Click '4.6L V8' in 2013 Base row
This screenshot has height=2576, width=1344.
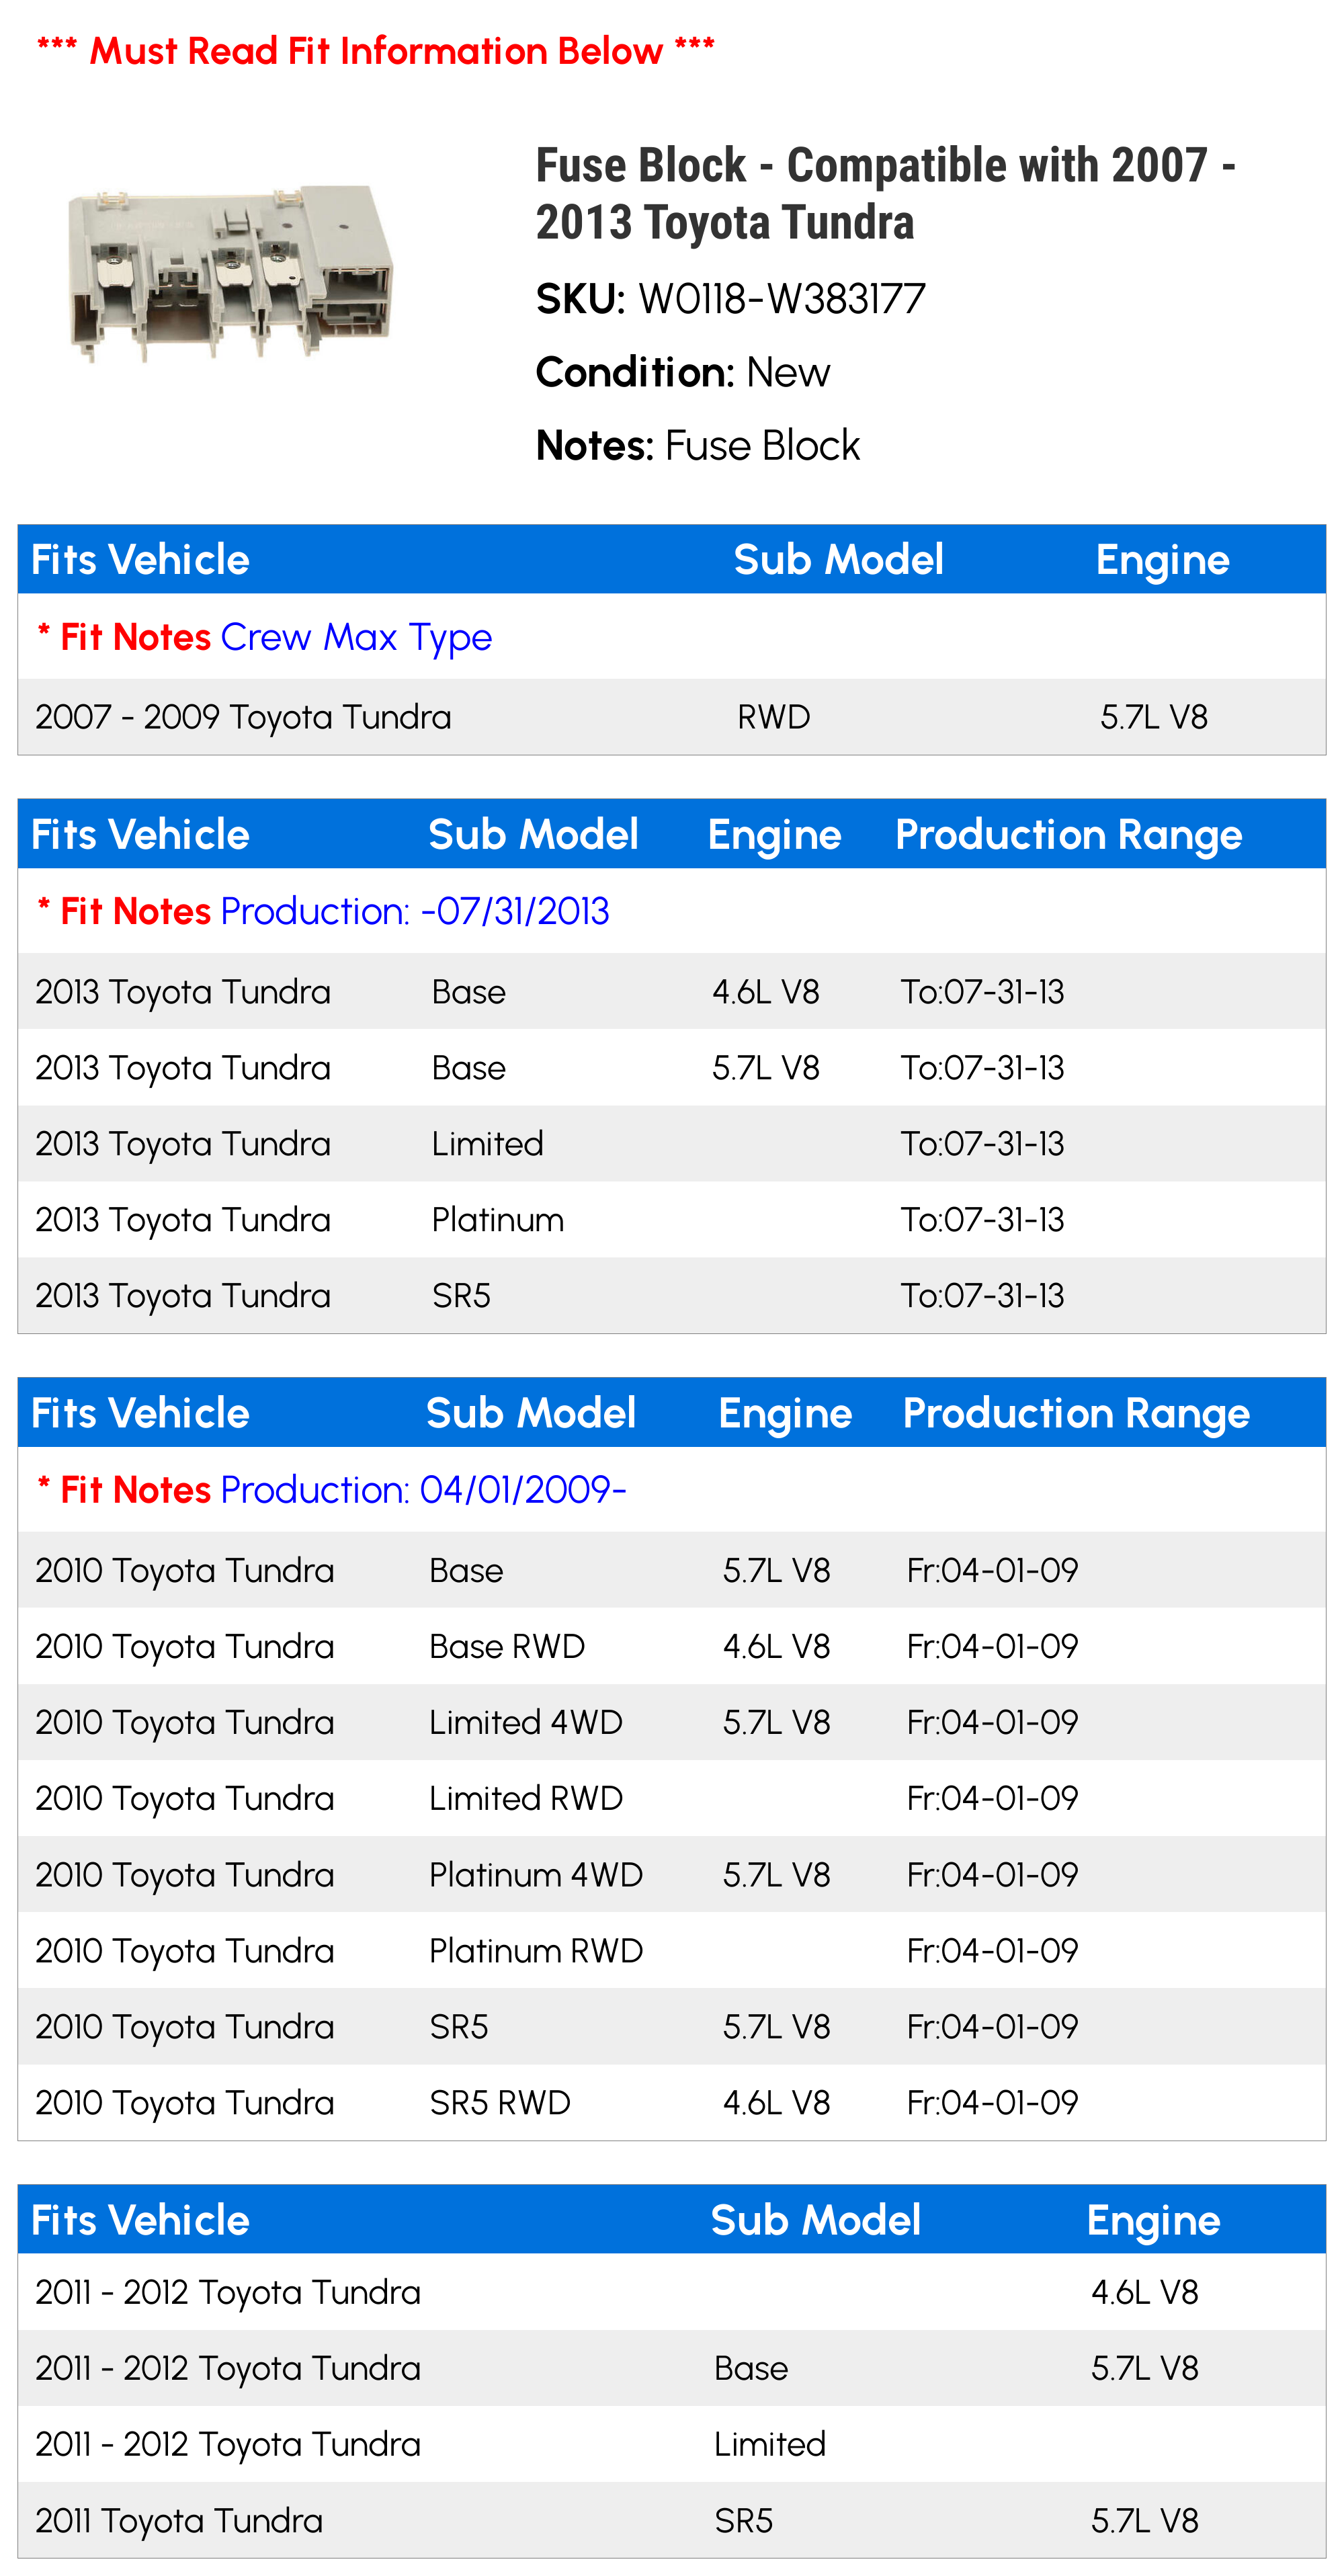click(x=766, y=992)
